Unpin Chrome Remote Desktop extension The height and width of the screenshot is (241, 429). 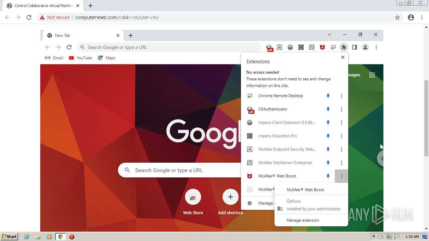click(328, 96)
